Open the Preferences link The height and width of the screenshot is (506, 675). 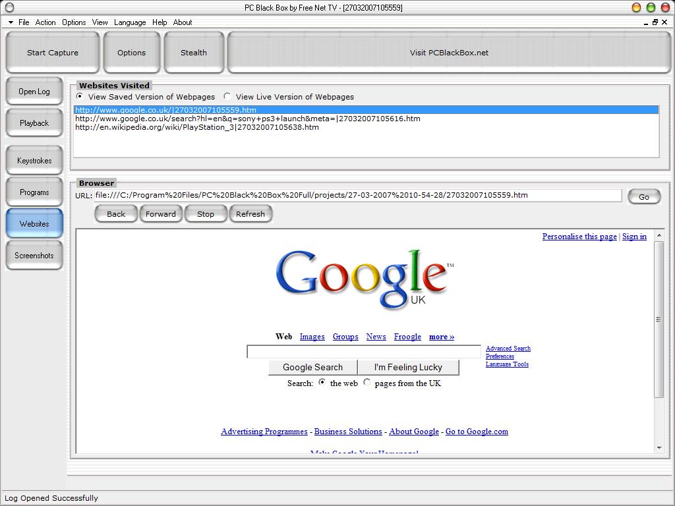click(x=500, y=356)
